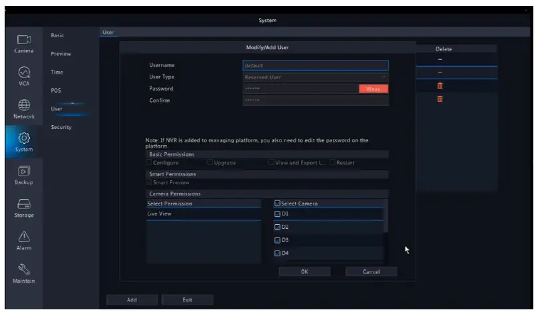The height and width of the screenshot is (312, 536).
Task: Toggle View and Export permission checkbox
Action: click(271, 162)
